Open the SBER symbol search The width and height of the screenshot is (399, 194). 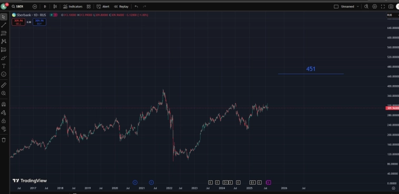coord(17,6)
